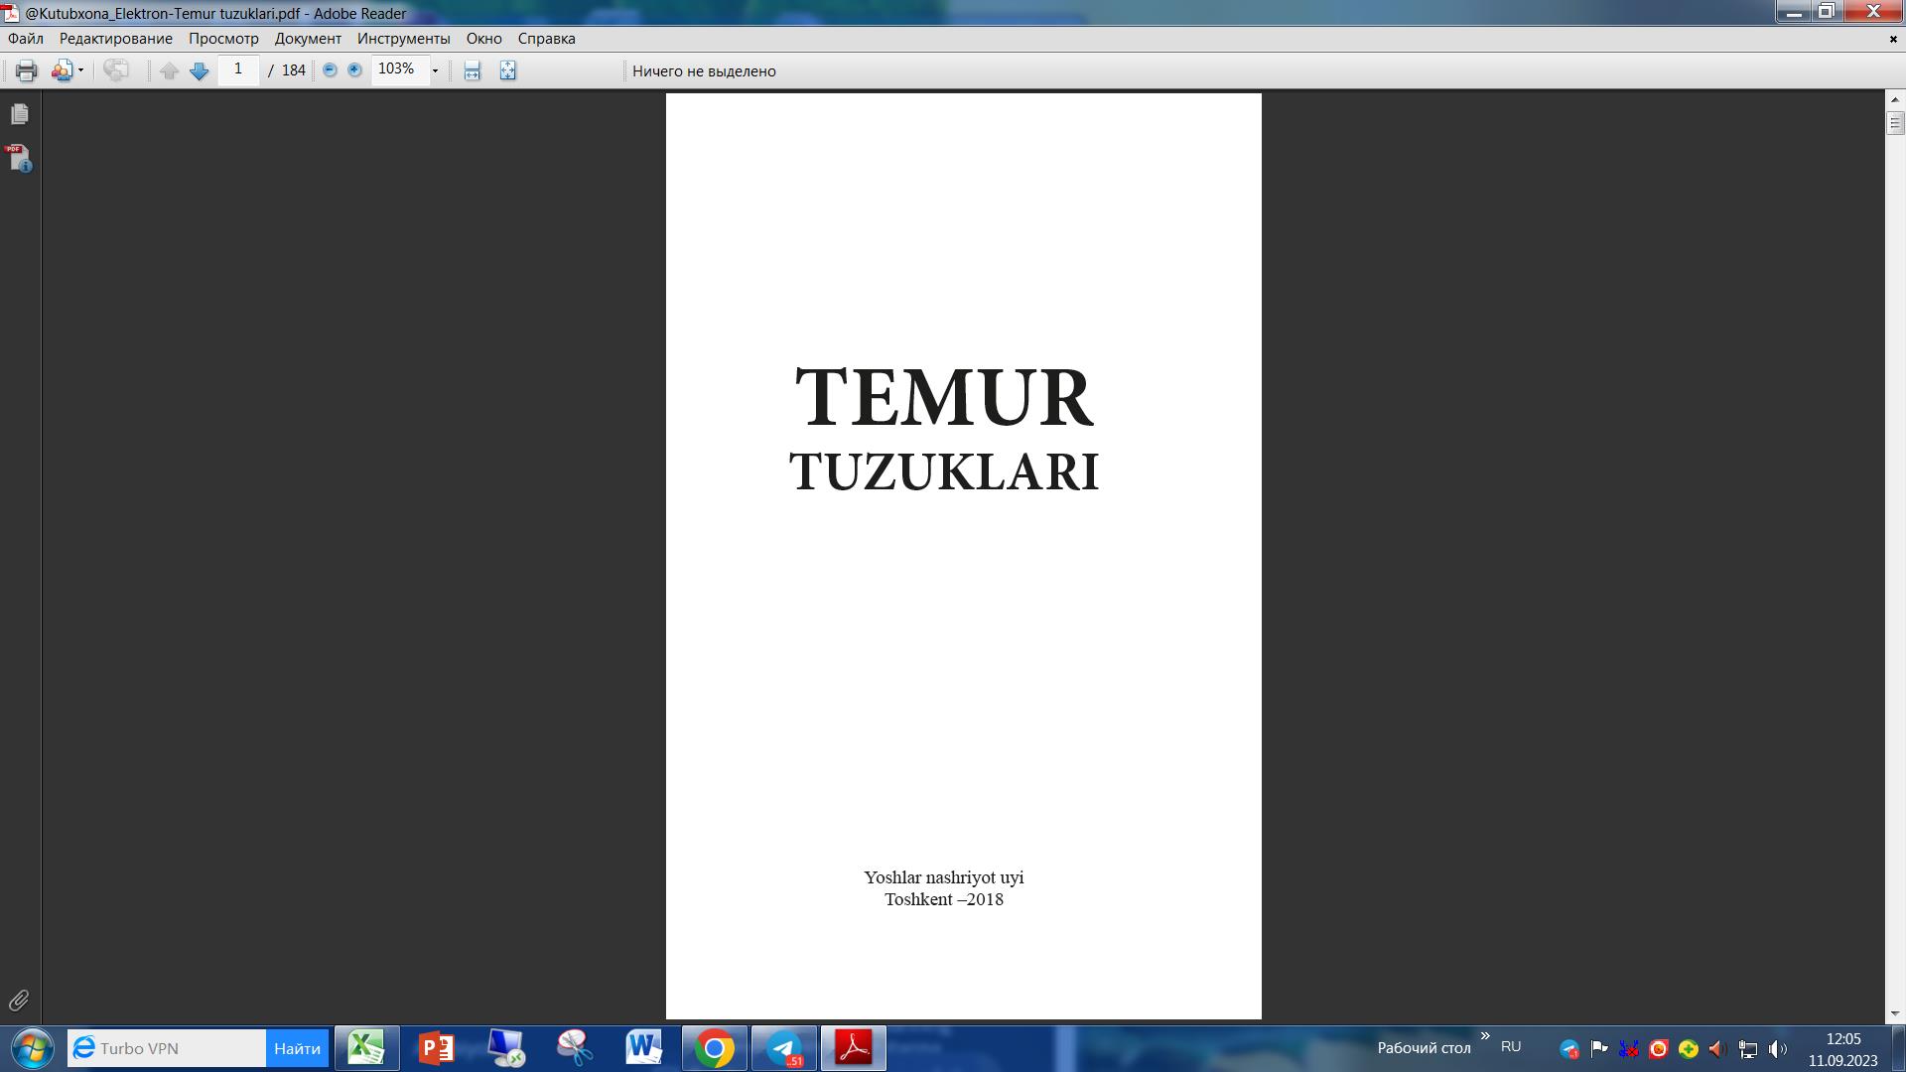Open the zoom percentage dropdown
The height and width of the screenshot is (1072, 1906).
click(x=434, y=70)
